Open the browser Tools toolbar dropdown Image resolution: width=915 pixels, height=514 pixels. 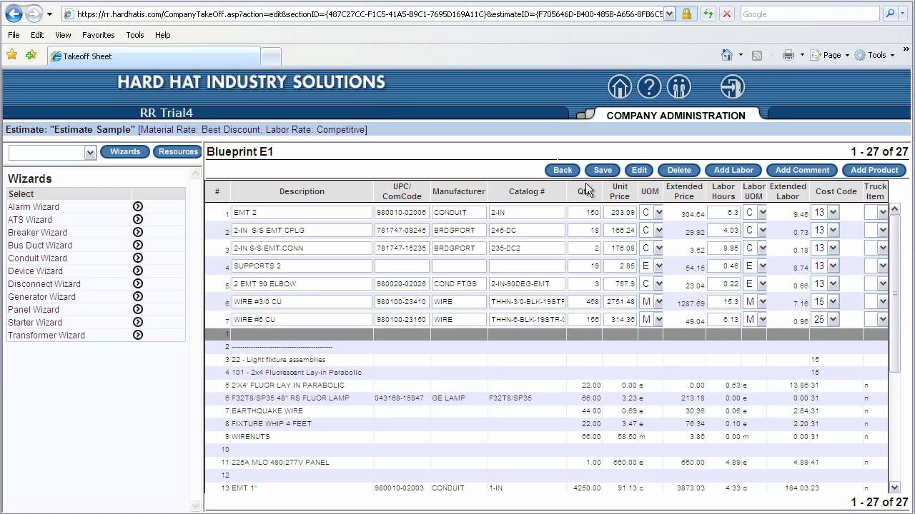[x=875, y=55]
